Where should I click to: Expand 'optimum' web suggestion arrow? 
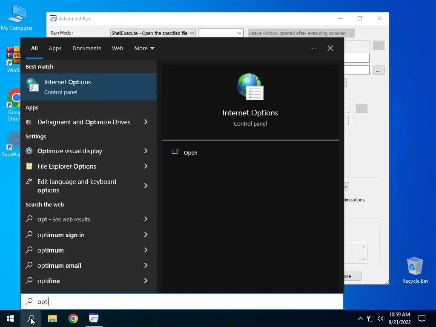coord(146,250)
